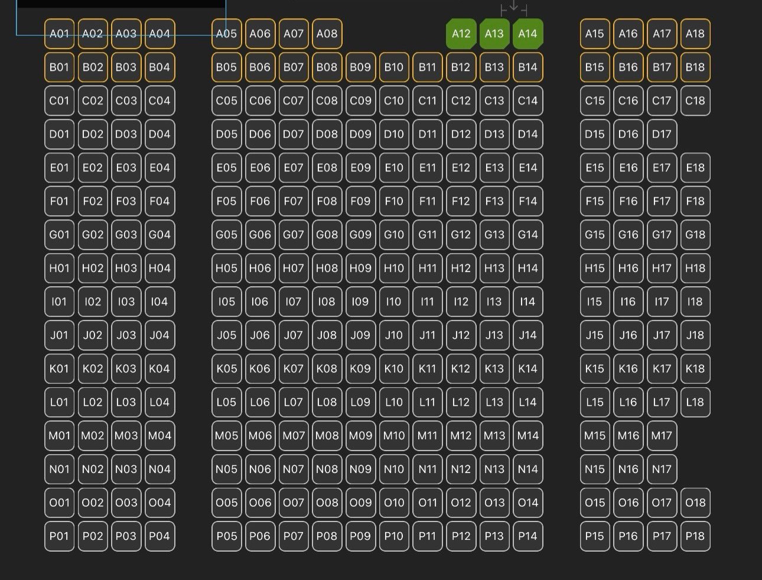Screen dimensions: 762x580
Task: Click seat K13
Action: pos(494,368)
